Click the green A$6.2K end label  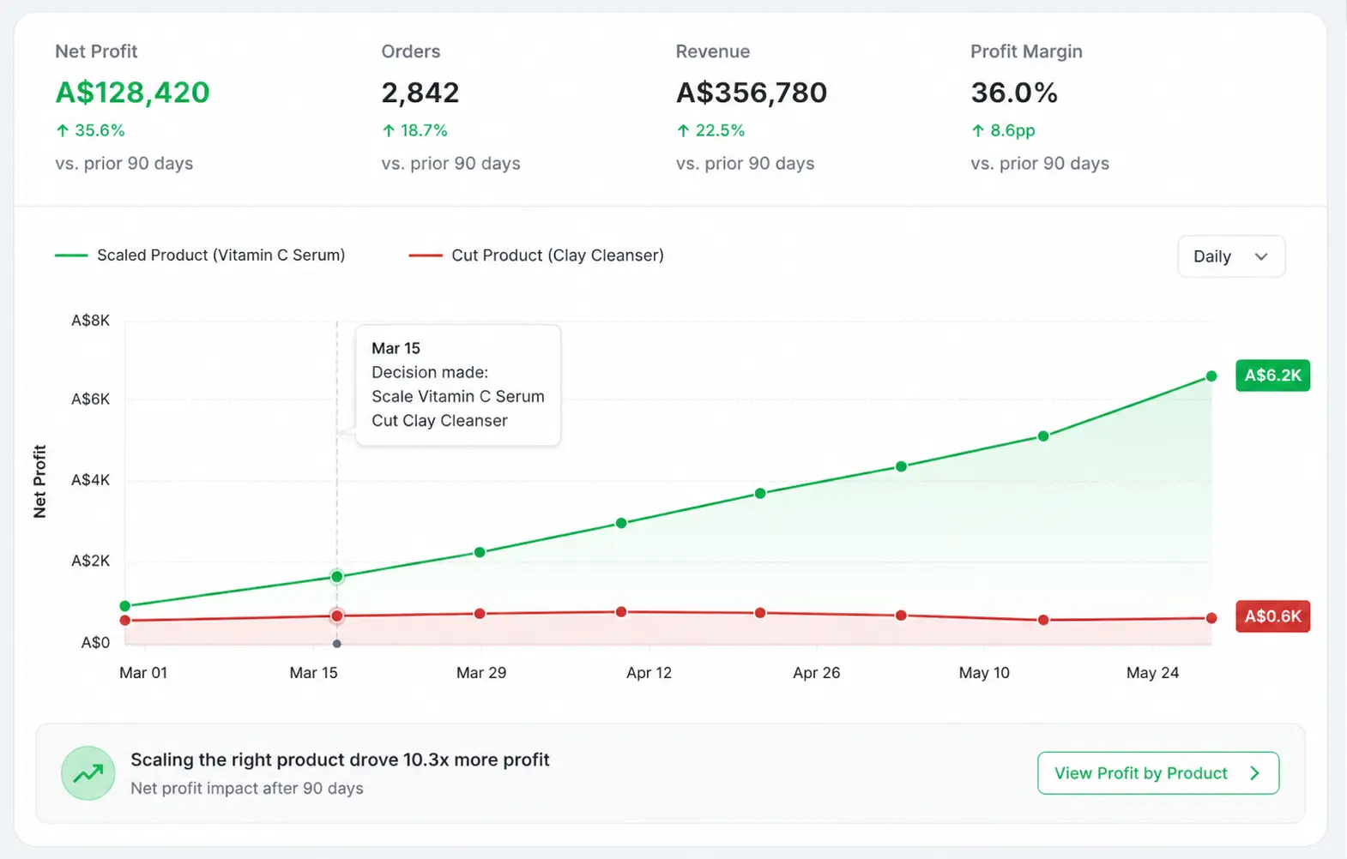pyautogui.click(x=1272, y=375)
